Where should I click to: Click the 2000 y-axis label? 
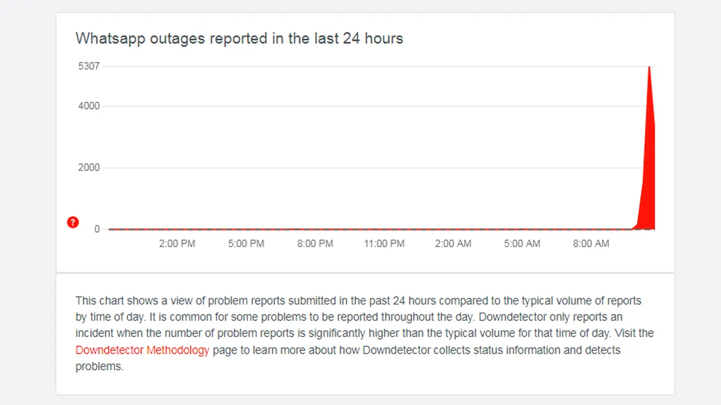click(x=89, y=168)
